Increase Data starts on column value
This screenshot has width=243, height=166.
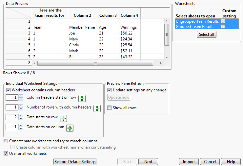point(21,126)
